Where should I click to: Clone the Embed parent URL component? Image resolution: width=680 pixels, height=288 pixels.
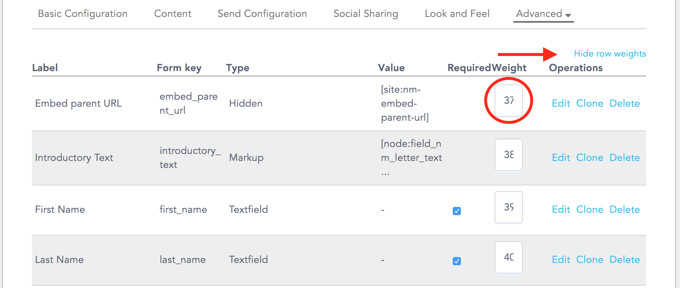590,103
